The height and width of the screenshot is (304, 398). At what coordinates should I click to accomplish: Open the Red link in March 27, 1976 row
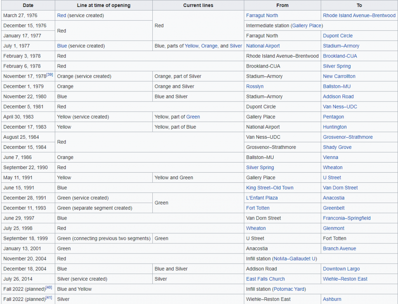tap(61, 16)
